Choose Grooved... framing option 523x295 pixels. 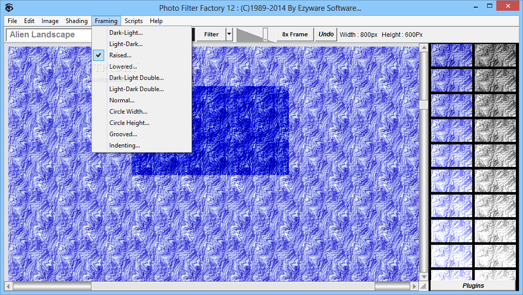point(142,134)
